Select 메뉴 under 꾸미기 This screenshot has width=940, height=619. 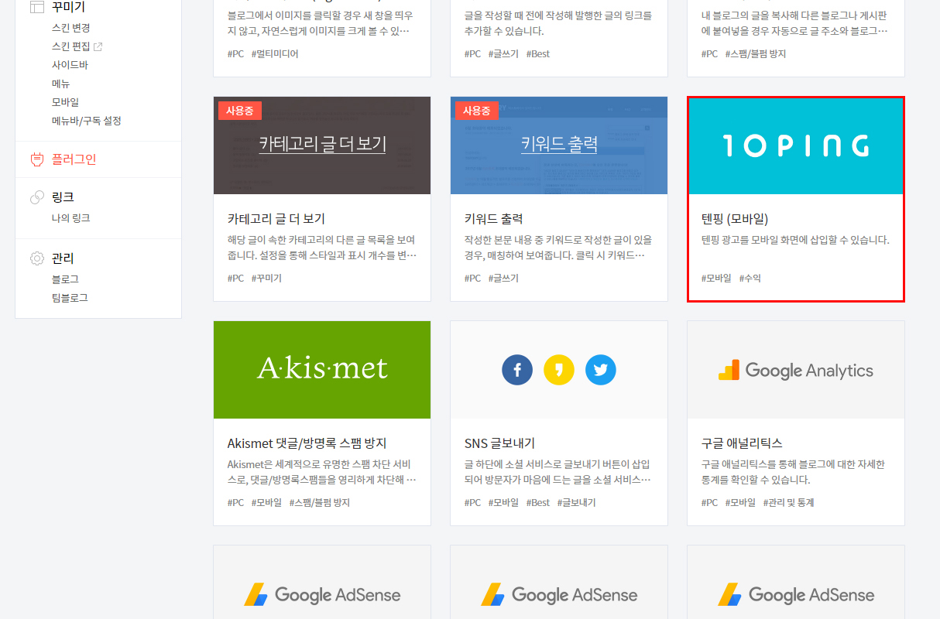tap(61, 84)
